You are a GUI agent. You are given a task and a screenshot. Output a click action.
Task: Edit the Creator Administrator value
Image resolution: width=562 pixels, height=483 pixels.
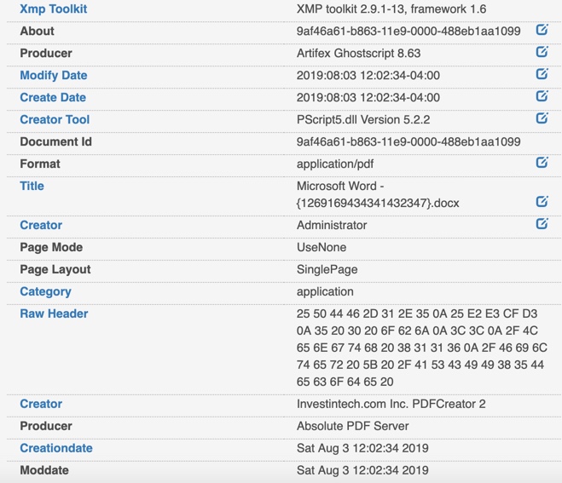tap(542, 224)
